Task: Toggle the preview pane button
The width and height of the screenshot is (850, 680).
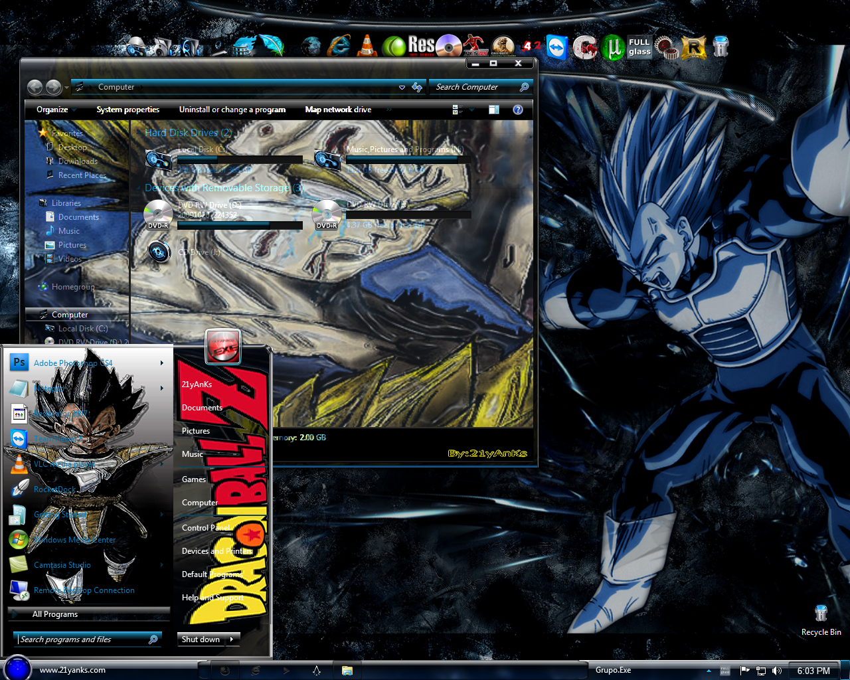Action: 493,110
